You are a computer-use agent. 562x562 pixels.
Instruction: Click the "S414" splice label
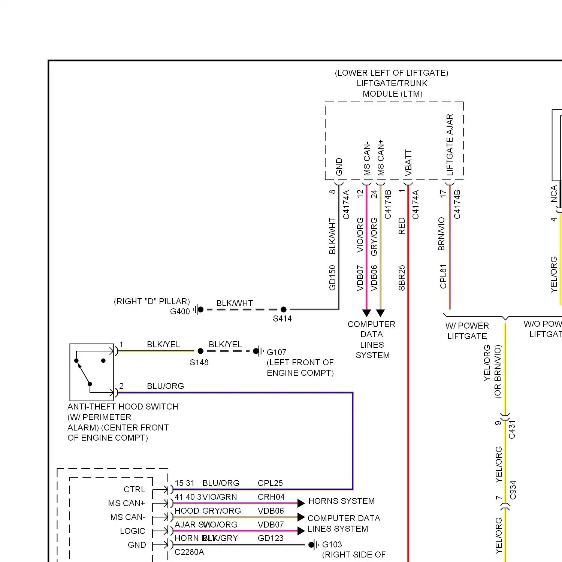click(282, 318)
